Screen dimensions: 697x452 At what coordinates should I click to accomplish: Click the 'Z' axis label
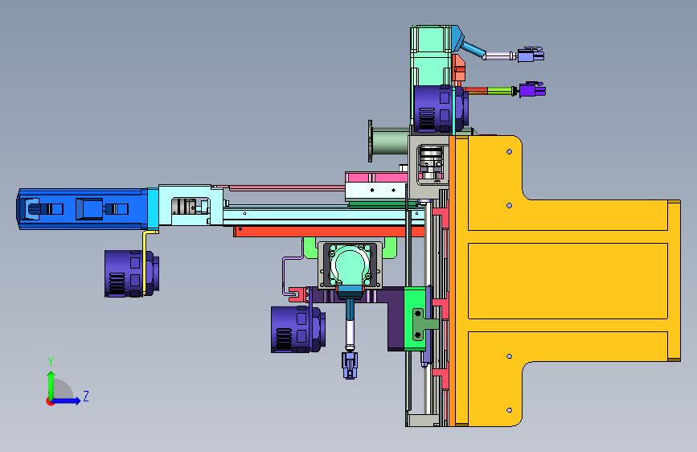(86, 396)
